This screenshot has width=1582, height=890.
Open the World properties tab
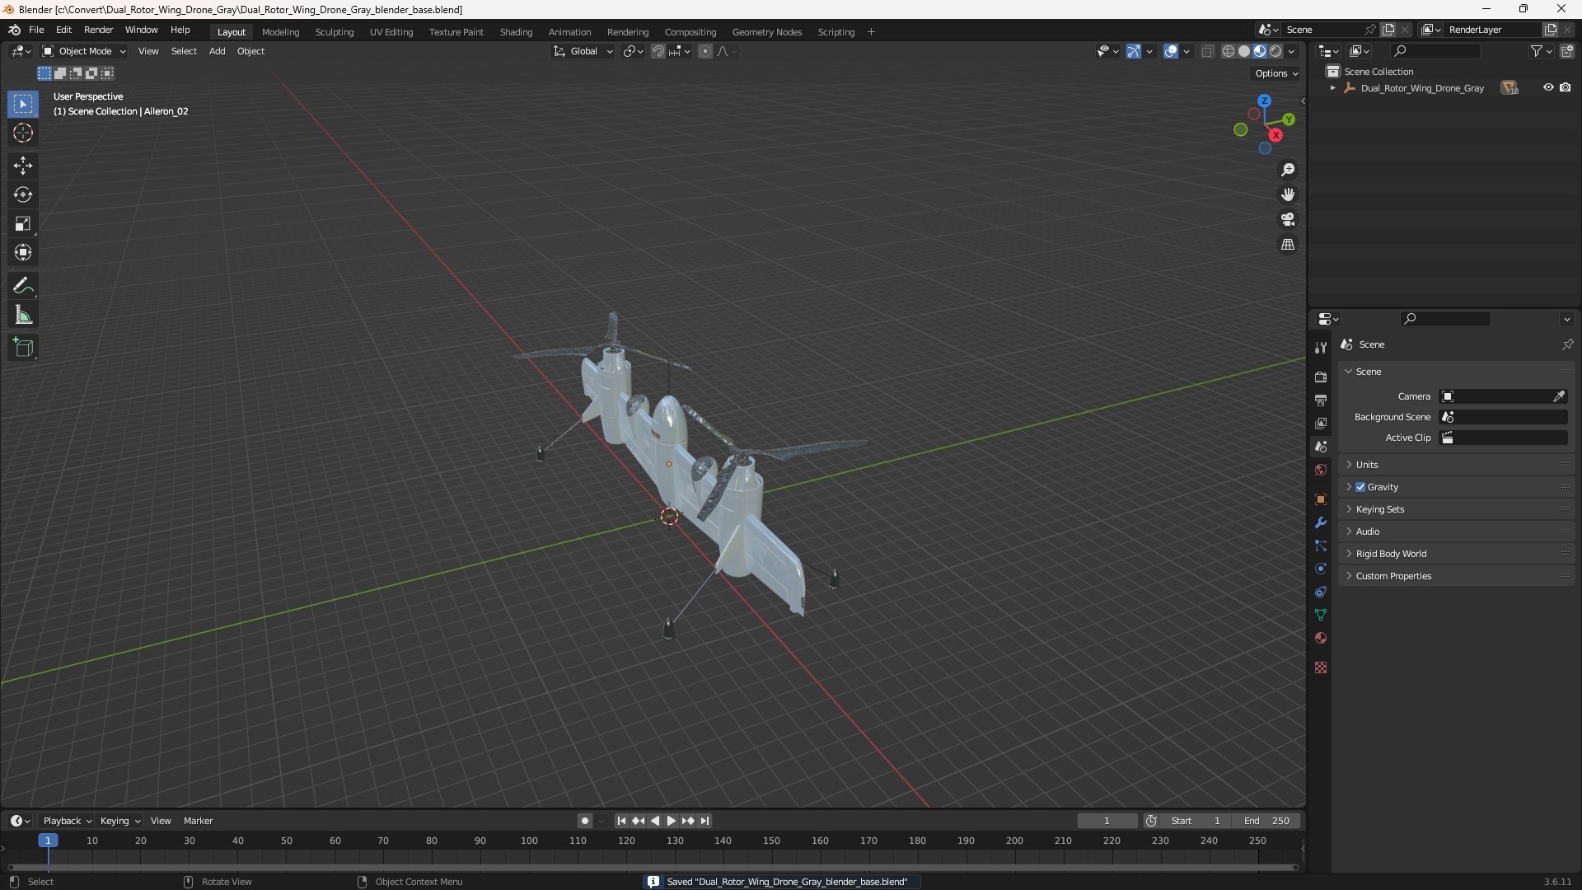(1321, 470)
